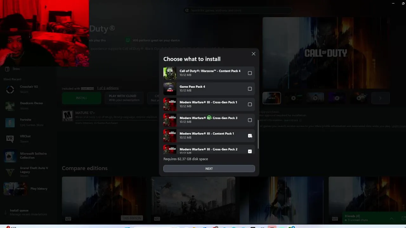
Task: Tick the Game Pass Pack 4 checkbox
Action: 250,89
